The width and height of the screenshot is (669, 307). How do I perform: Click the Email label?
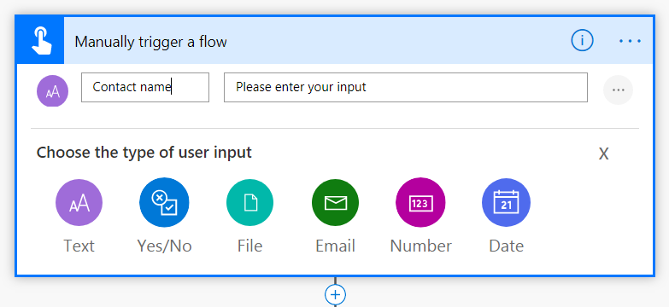coord(335,246)
